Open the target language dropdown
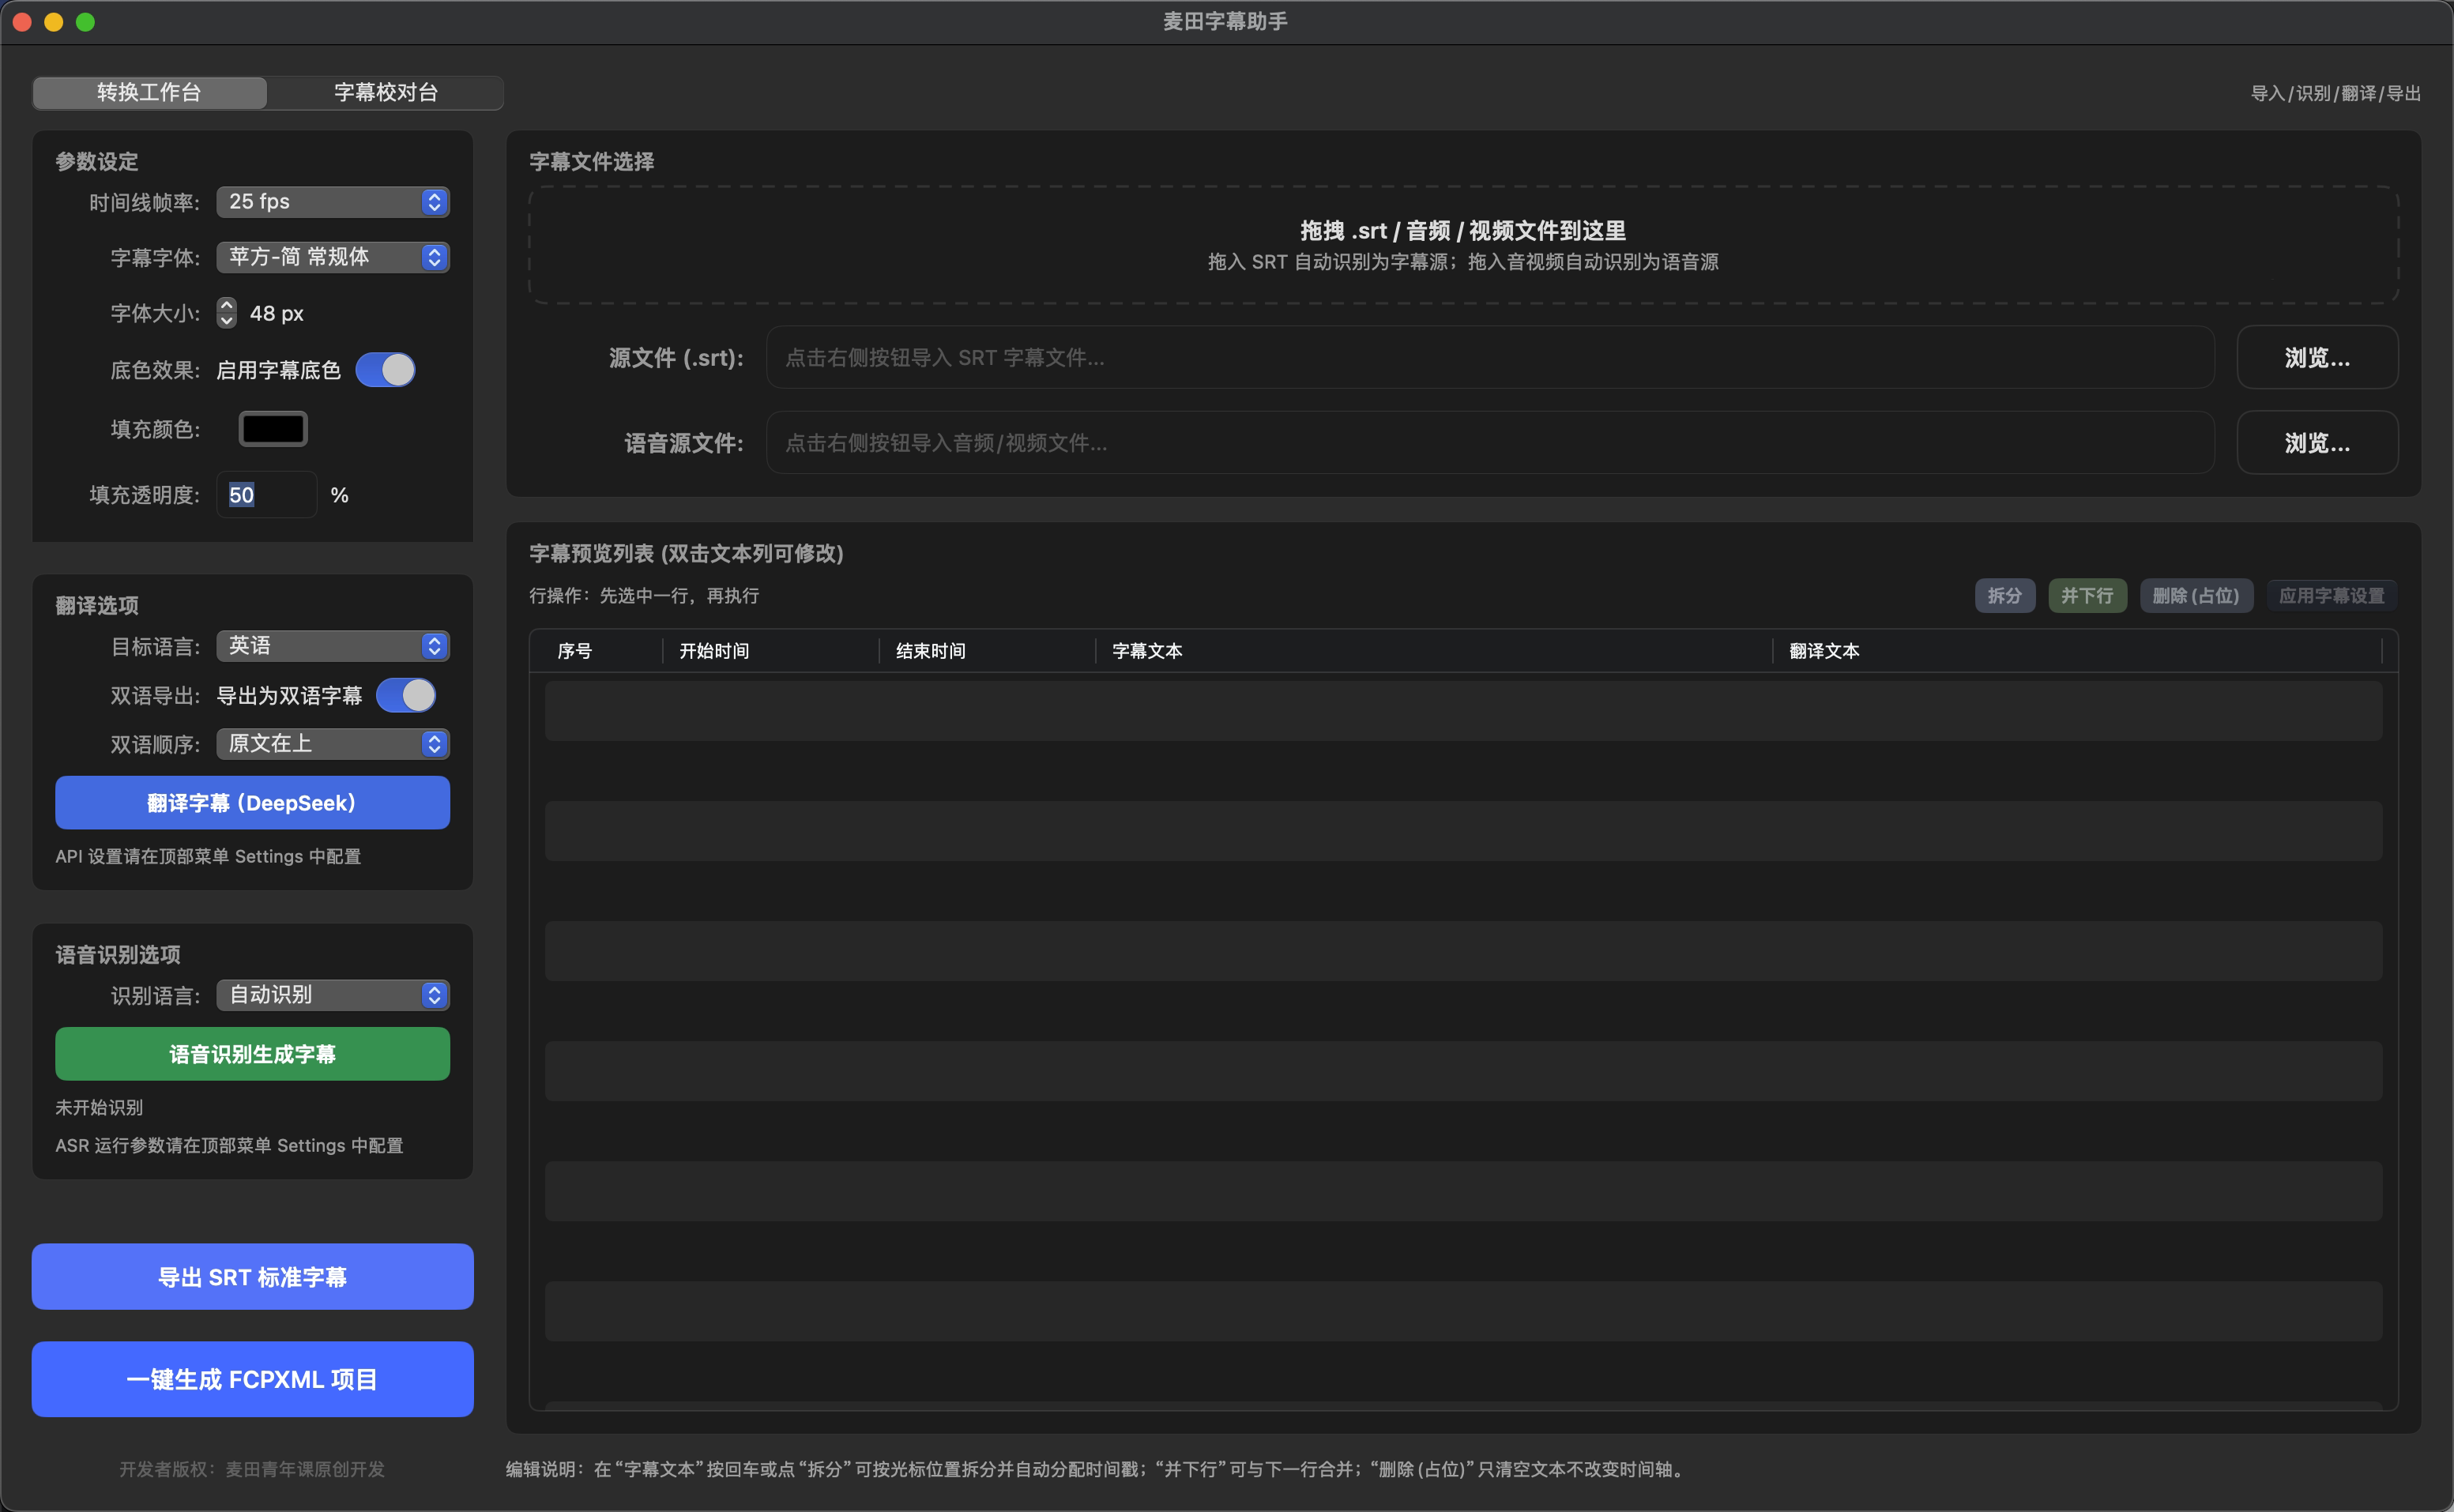 pyautogui.click(x=333, y=646)
